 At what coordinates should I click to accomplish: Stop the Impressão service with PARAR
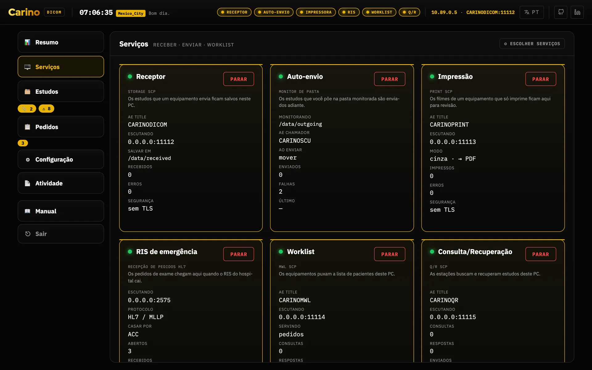(541, 79)
